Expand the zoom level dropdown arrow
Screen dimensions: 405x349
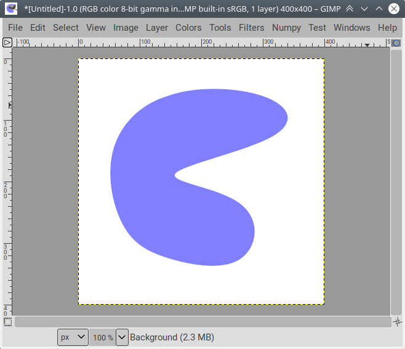122,337
